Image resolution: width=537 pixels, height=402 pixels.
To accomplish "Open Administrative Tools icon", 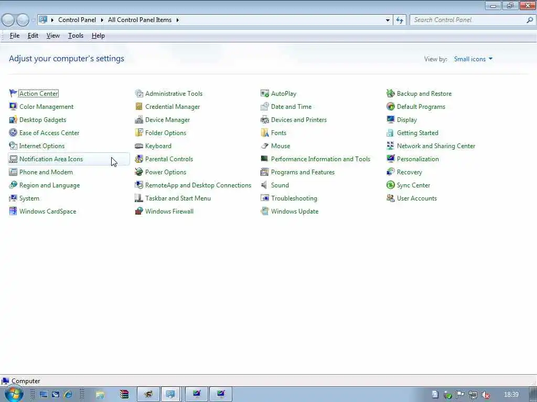I will pyautogui.click(x=138, y=93).
